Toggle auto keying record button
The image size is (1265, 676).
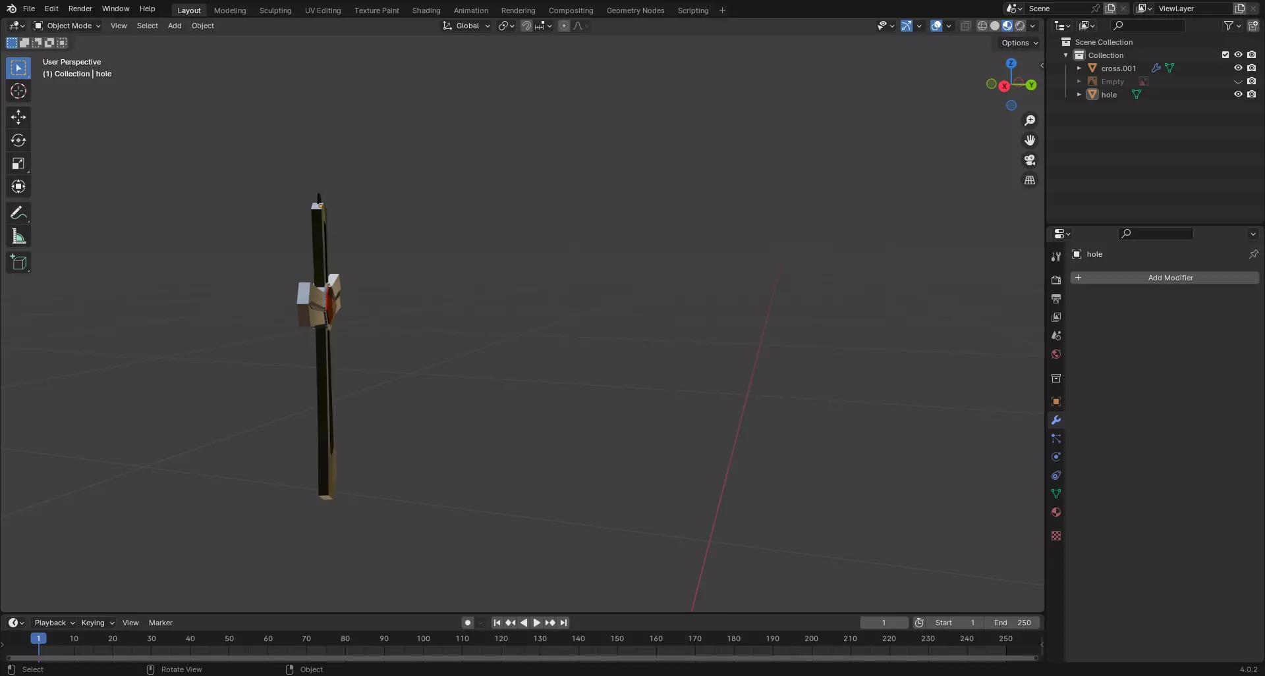coord(467,623)
